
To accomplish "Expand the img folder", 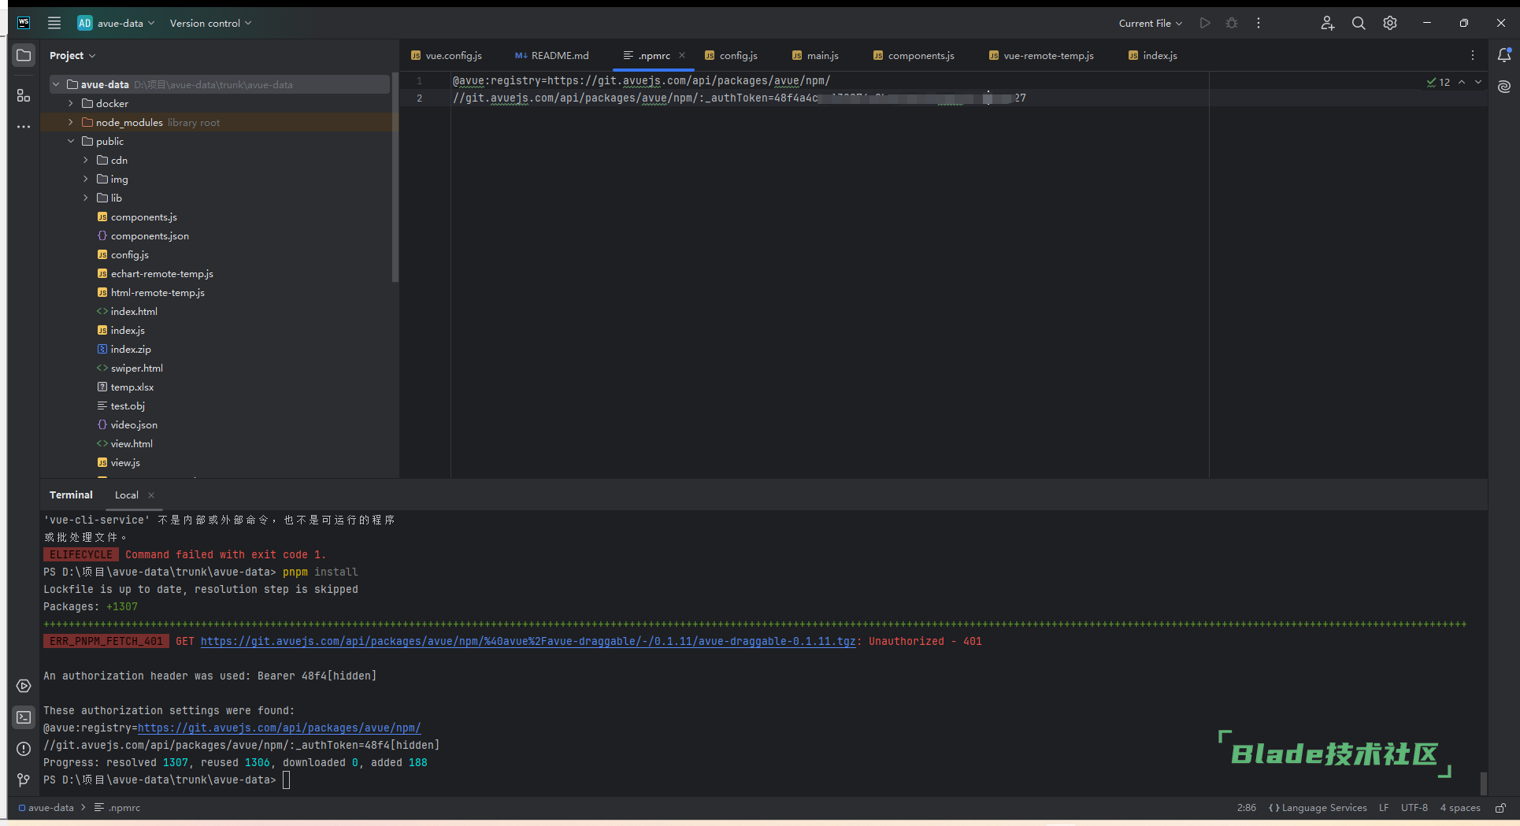I will tap(86, 179).
